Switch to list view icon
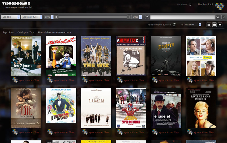Screen dimensions: 227x143 pos(209,25)
